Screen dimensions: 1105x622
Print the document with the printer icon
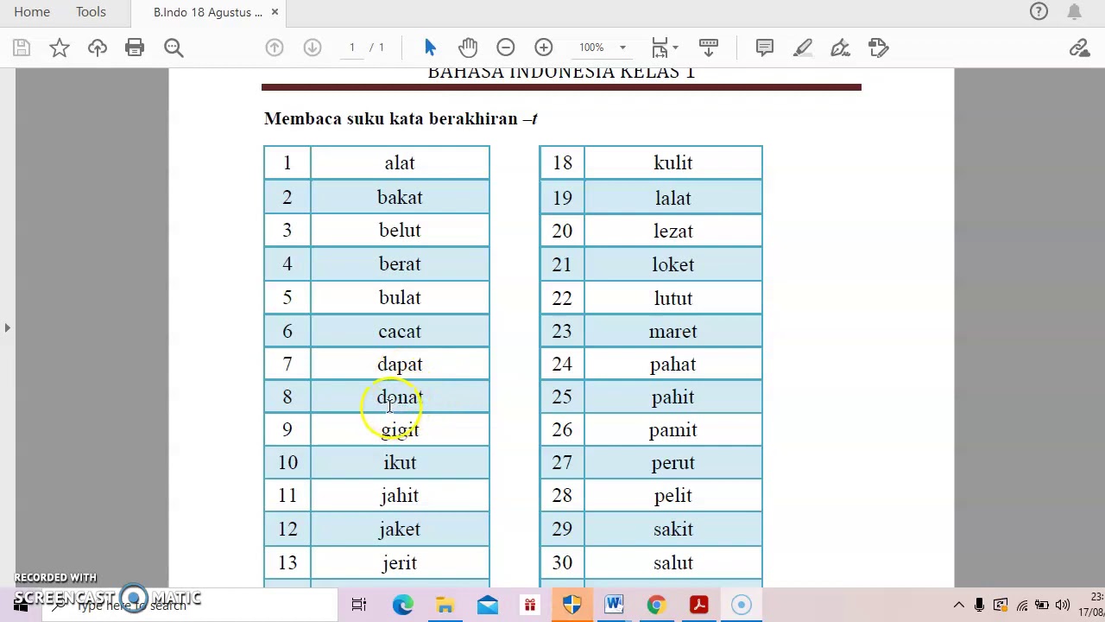[135, 48]
